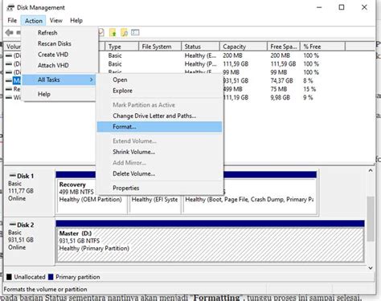Open the File menu

pyautogui.click(x=12, y=21)
